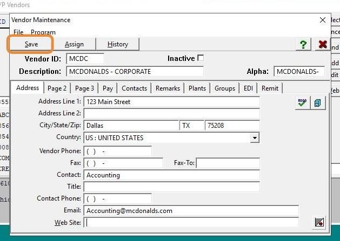Screen dimensions: 340x241
Task: Click the city field containing Dallas
Action: coord(131,126)
